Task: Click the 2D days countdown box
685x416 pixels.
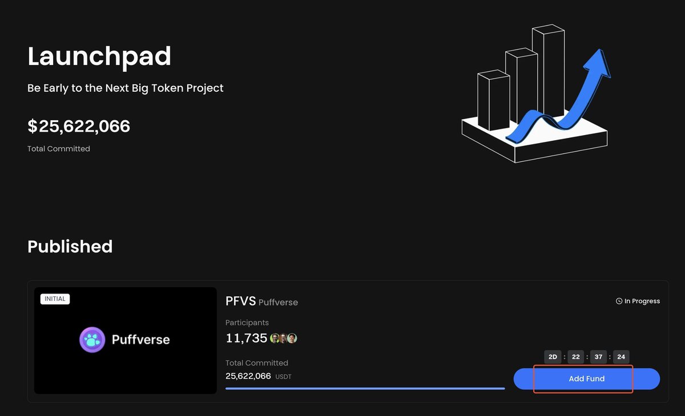Action: tap(553, 357)
